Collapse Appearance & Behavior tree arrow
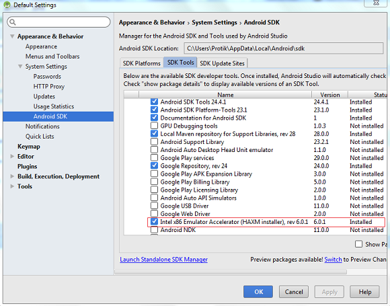The image size is (390, 306). [12, 36]
